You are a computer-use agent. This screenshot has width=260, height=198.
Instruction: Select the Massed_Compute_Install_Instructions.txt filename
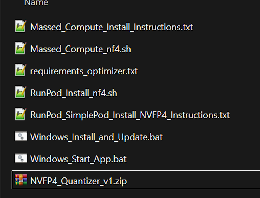click(112, 27)
